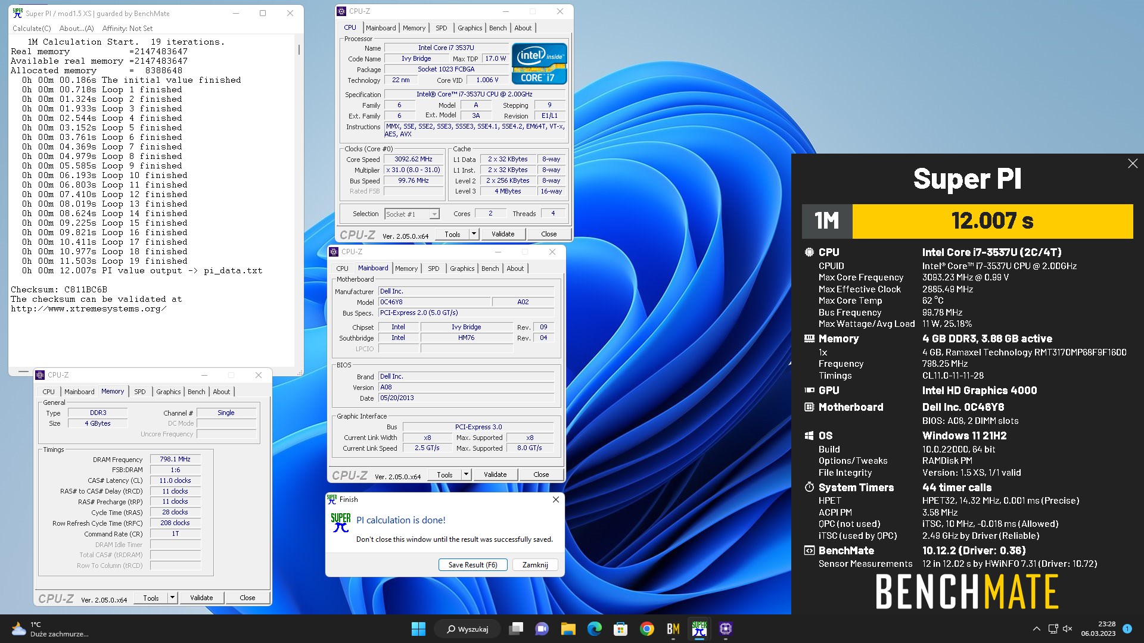Click the Core Speed 3092.62 MHz field
This screenshot has height=643, width=1144.
[414, 160]
